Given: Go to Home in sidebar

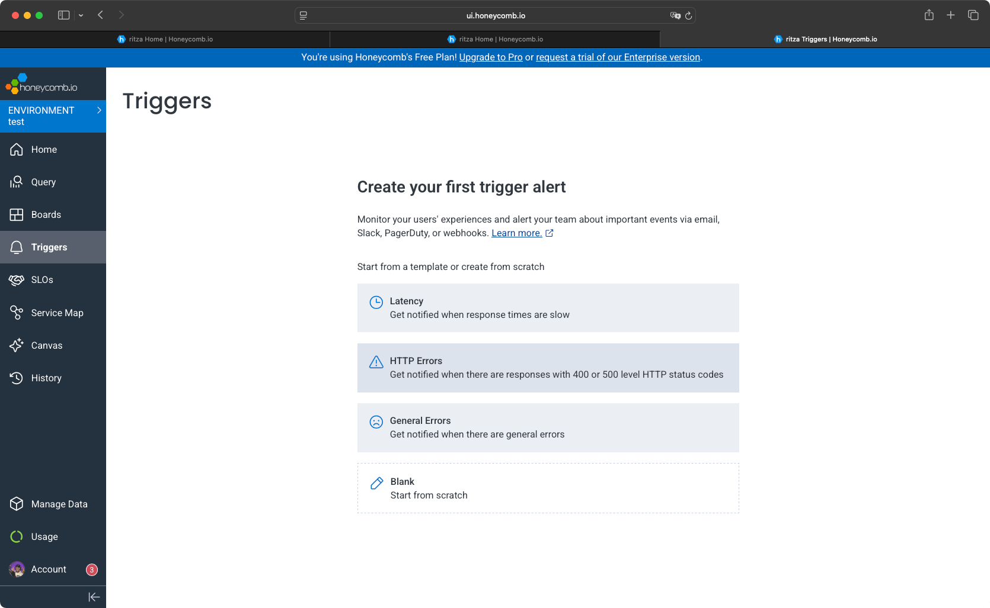Looking at the screenshot, I should tap(44, 149).
